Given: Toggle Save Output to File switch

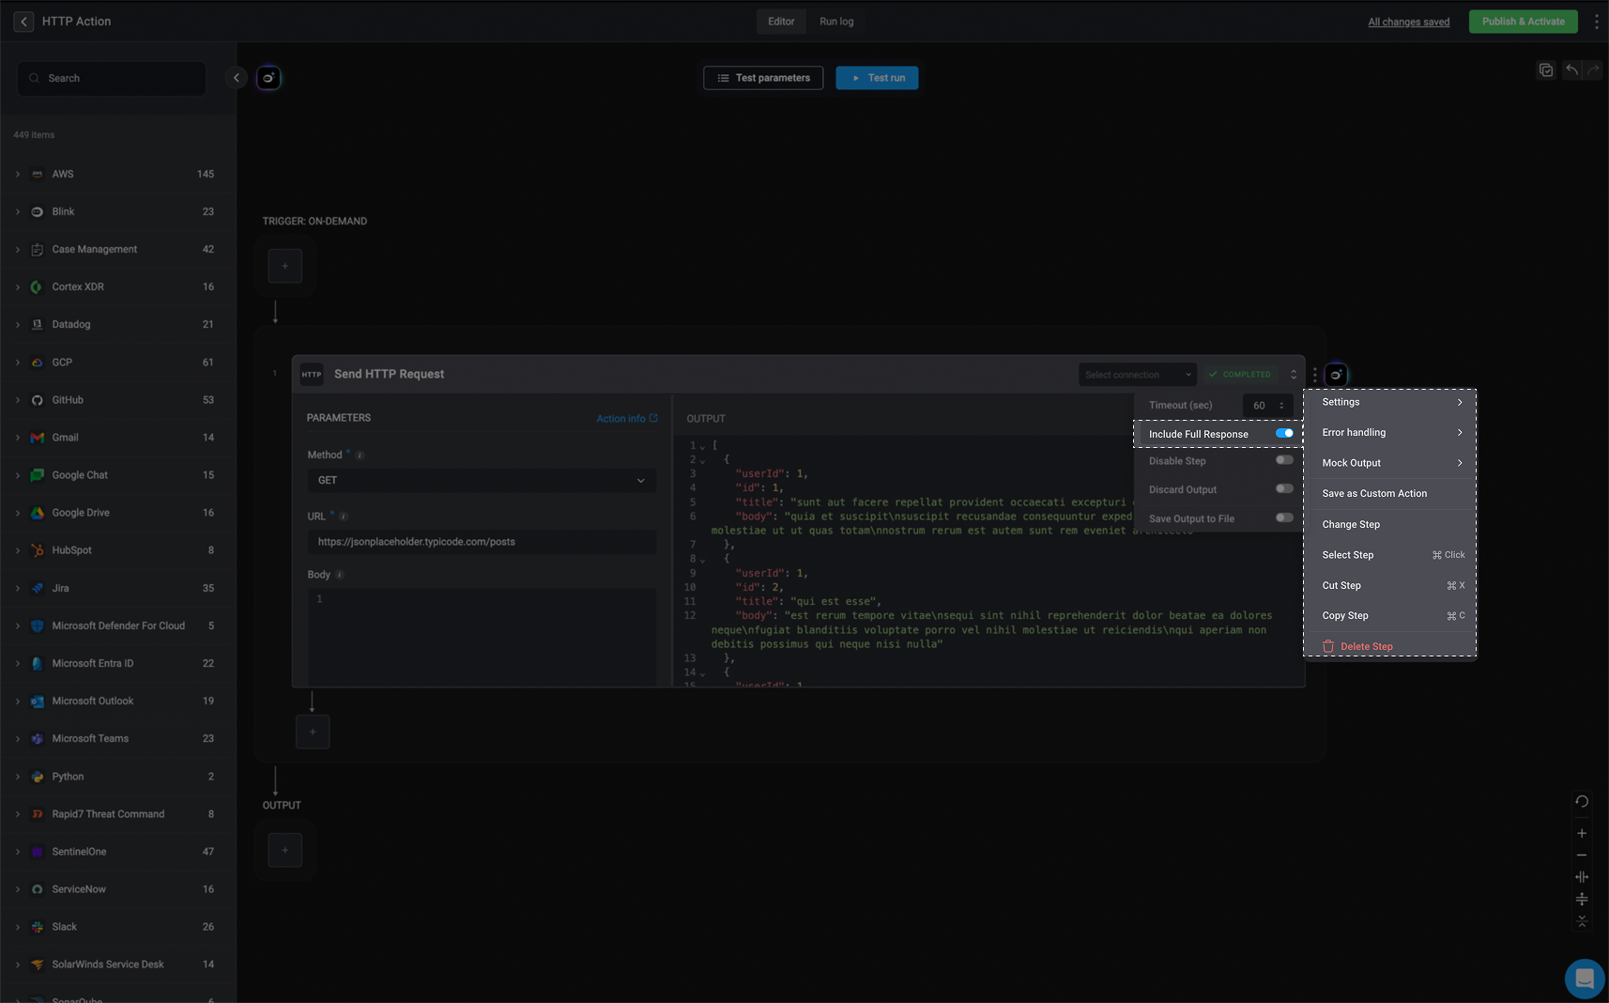Looking at the screenshot, I should 1284,517.
